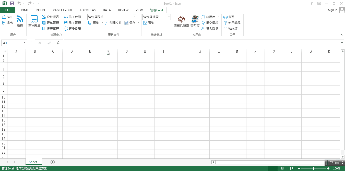This screenshot has height=171, width=345.
Task: Click 更多设置 more settings
Action: click(x=73, y=29)
